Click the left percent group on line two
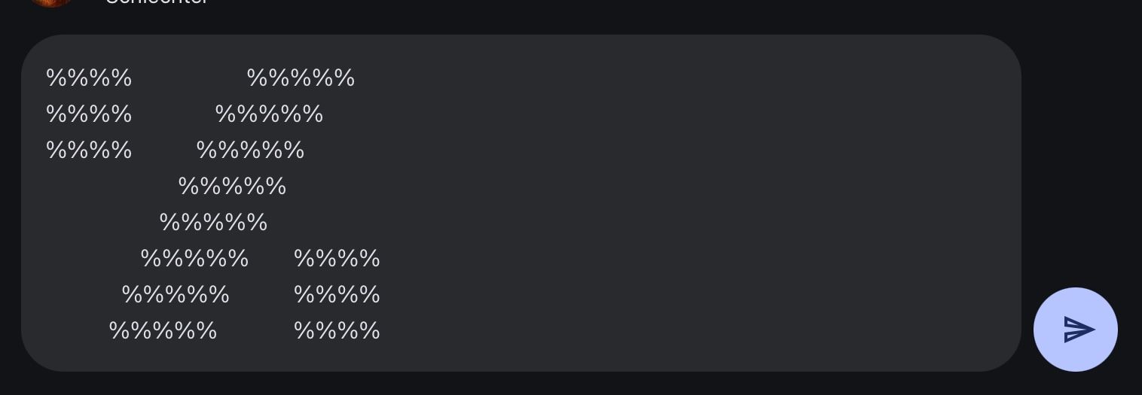 coord(89,114)
